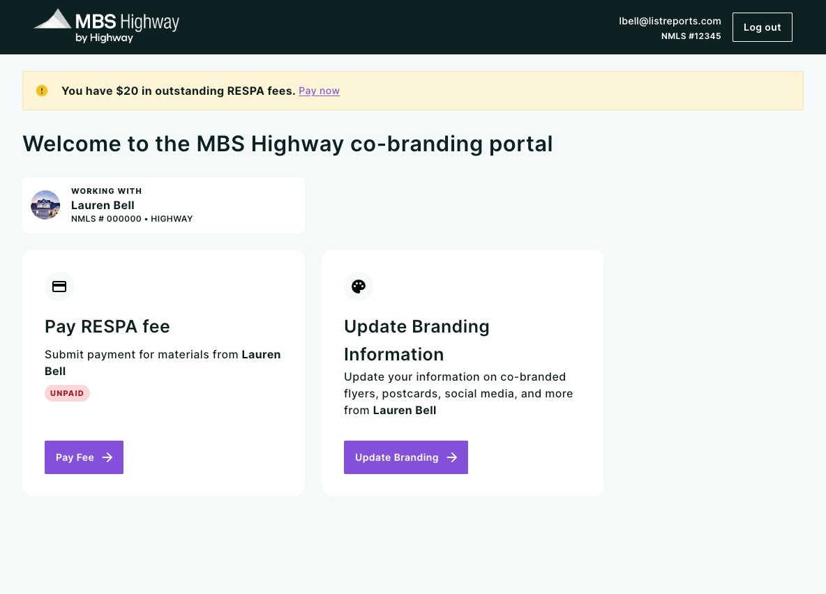The image size is (826, 594).
Task: Click the 'Pay RESPA fee' heading
Action: click(x=107, y=326)
